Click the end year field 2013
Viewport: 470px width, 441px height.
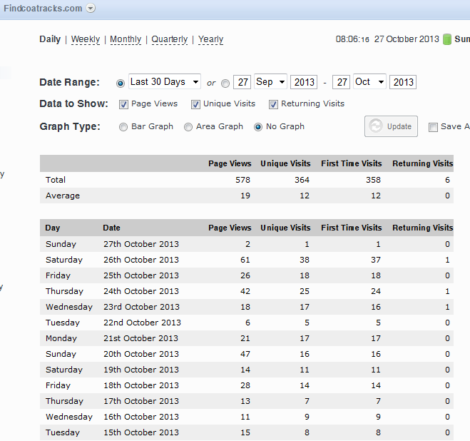click(x=403, y=82)
